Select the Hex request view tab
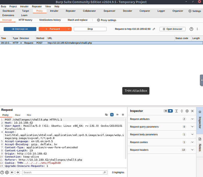The height and width of the screenshot is (177, 203). 29,115
